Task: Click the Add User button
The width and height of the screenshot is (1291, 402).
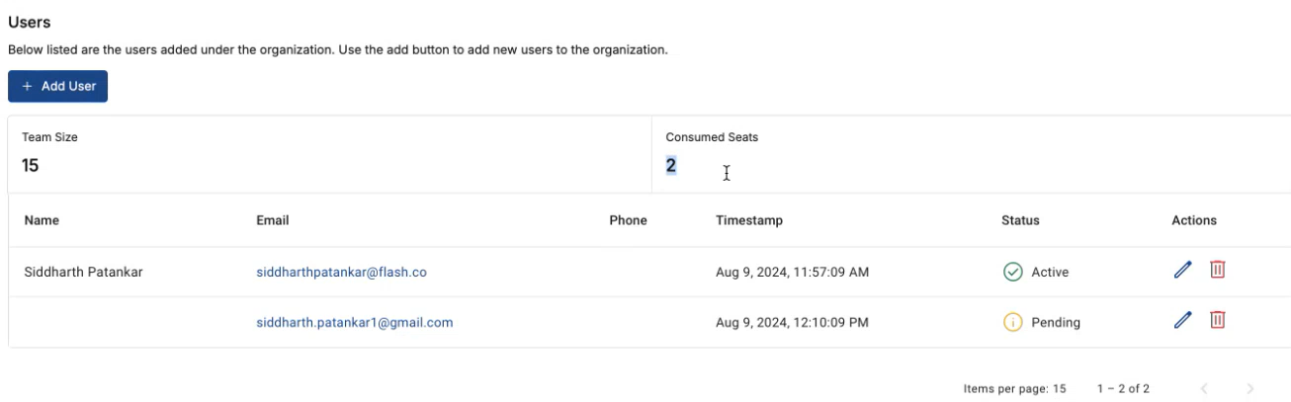Action: pyautogui.click(x=58, y=86)
